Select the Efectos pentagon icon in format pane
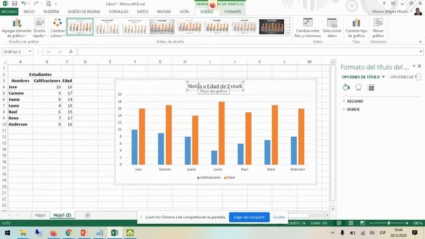 click(359, 87)
